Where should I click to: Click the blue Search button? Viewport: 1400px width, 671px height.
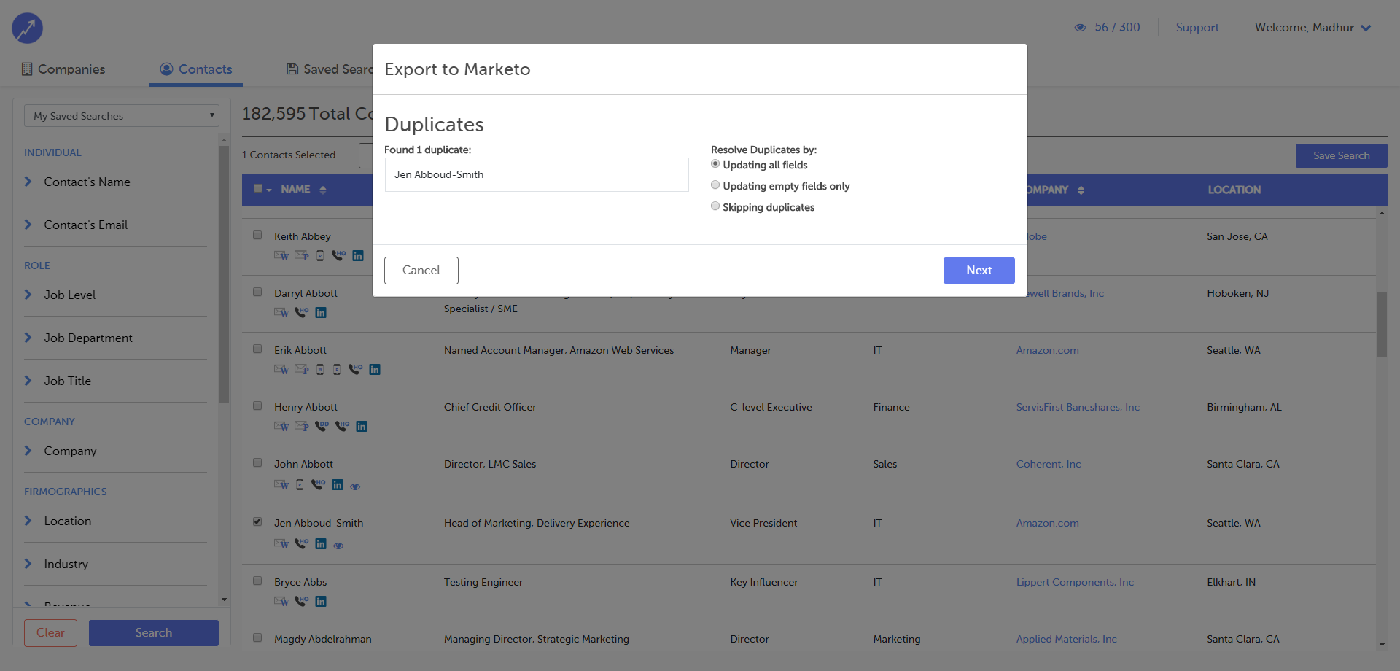pyautogui.click(x=154, y=633)
